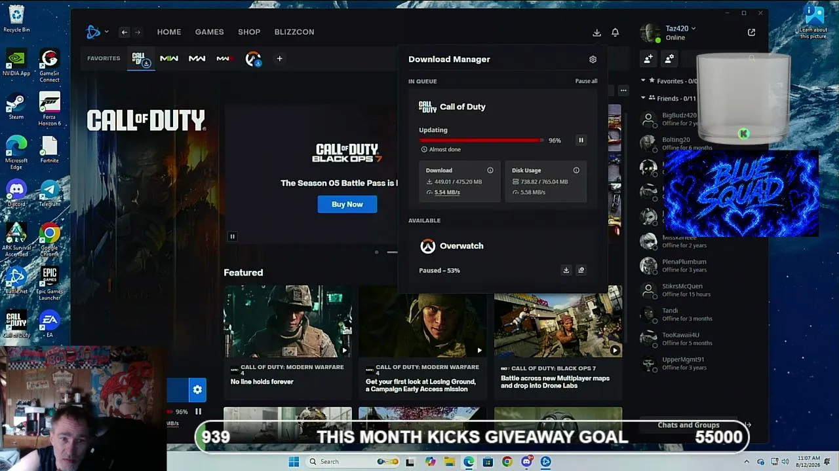Play 'Losing Ground' campaign video thumbnail
The image size is (839, 471).
pos(423,321)
